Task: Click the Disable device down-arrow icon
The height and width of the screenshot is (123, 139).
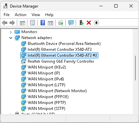Action: [96, 23]
